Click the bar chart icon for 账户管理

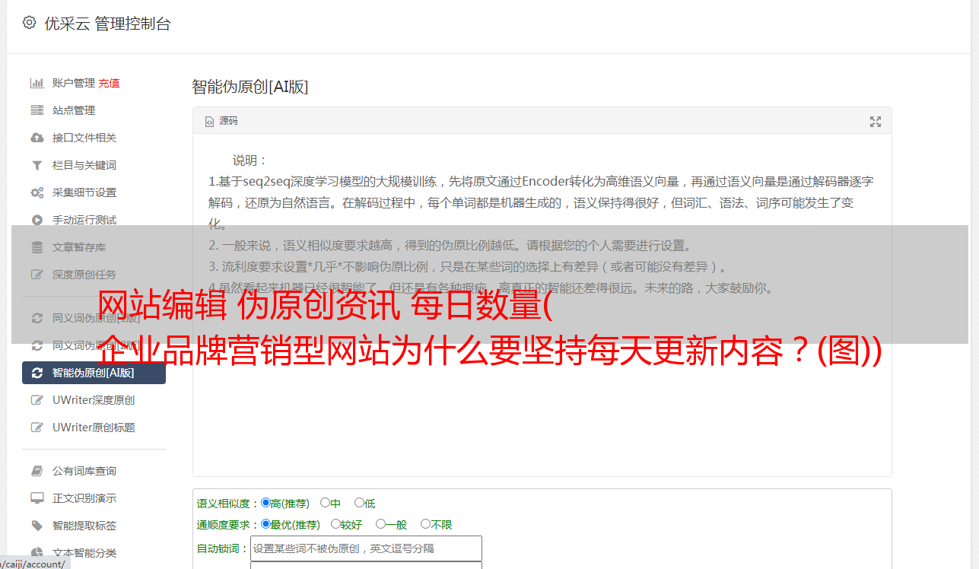37,83
